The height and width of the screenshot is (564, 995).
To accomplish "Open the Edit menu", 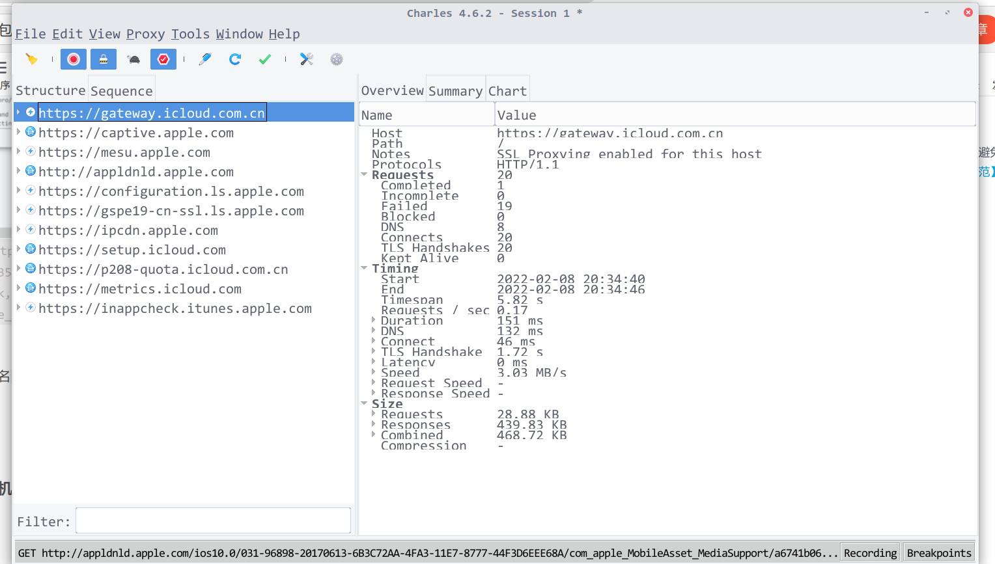I will click(68, 34).
